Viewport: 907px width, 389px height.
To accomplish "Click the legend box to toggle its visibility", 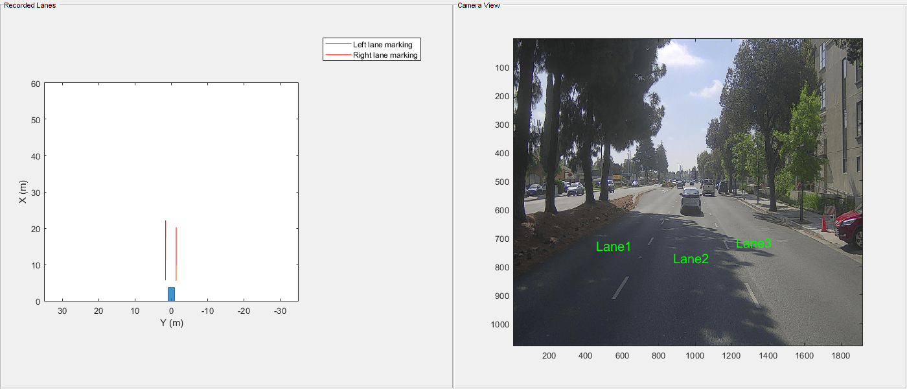I will [x=371, y=49].
